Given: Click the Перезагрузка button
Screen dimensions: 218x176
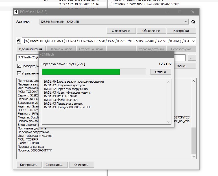Looking at the screenshot, I should (x=181, y=49).
